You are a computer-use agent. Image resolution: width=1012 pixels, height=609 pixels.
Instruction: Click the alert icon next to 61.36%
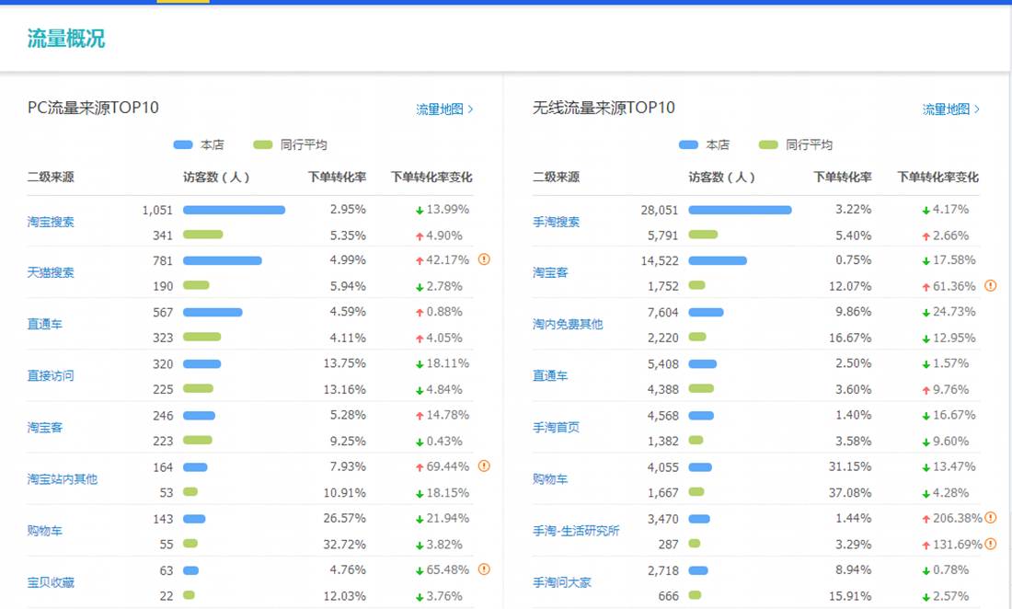coord(990,286)
